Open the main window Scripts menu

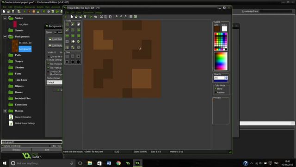click(x=40, y=7)
